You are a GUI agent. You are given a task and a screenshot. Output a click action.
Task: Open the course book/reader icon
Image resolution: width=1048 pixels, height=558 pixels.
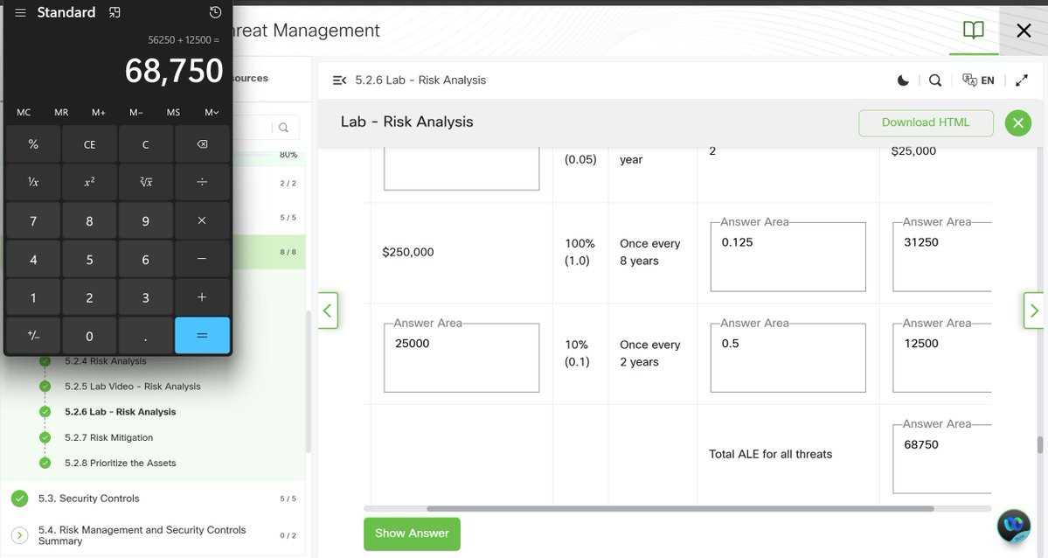coord(973,30)
